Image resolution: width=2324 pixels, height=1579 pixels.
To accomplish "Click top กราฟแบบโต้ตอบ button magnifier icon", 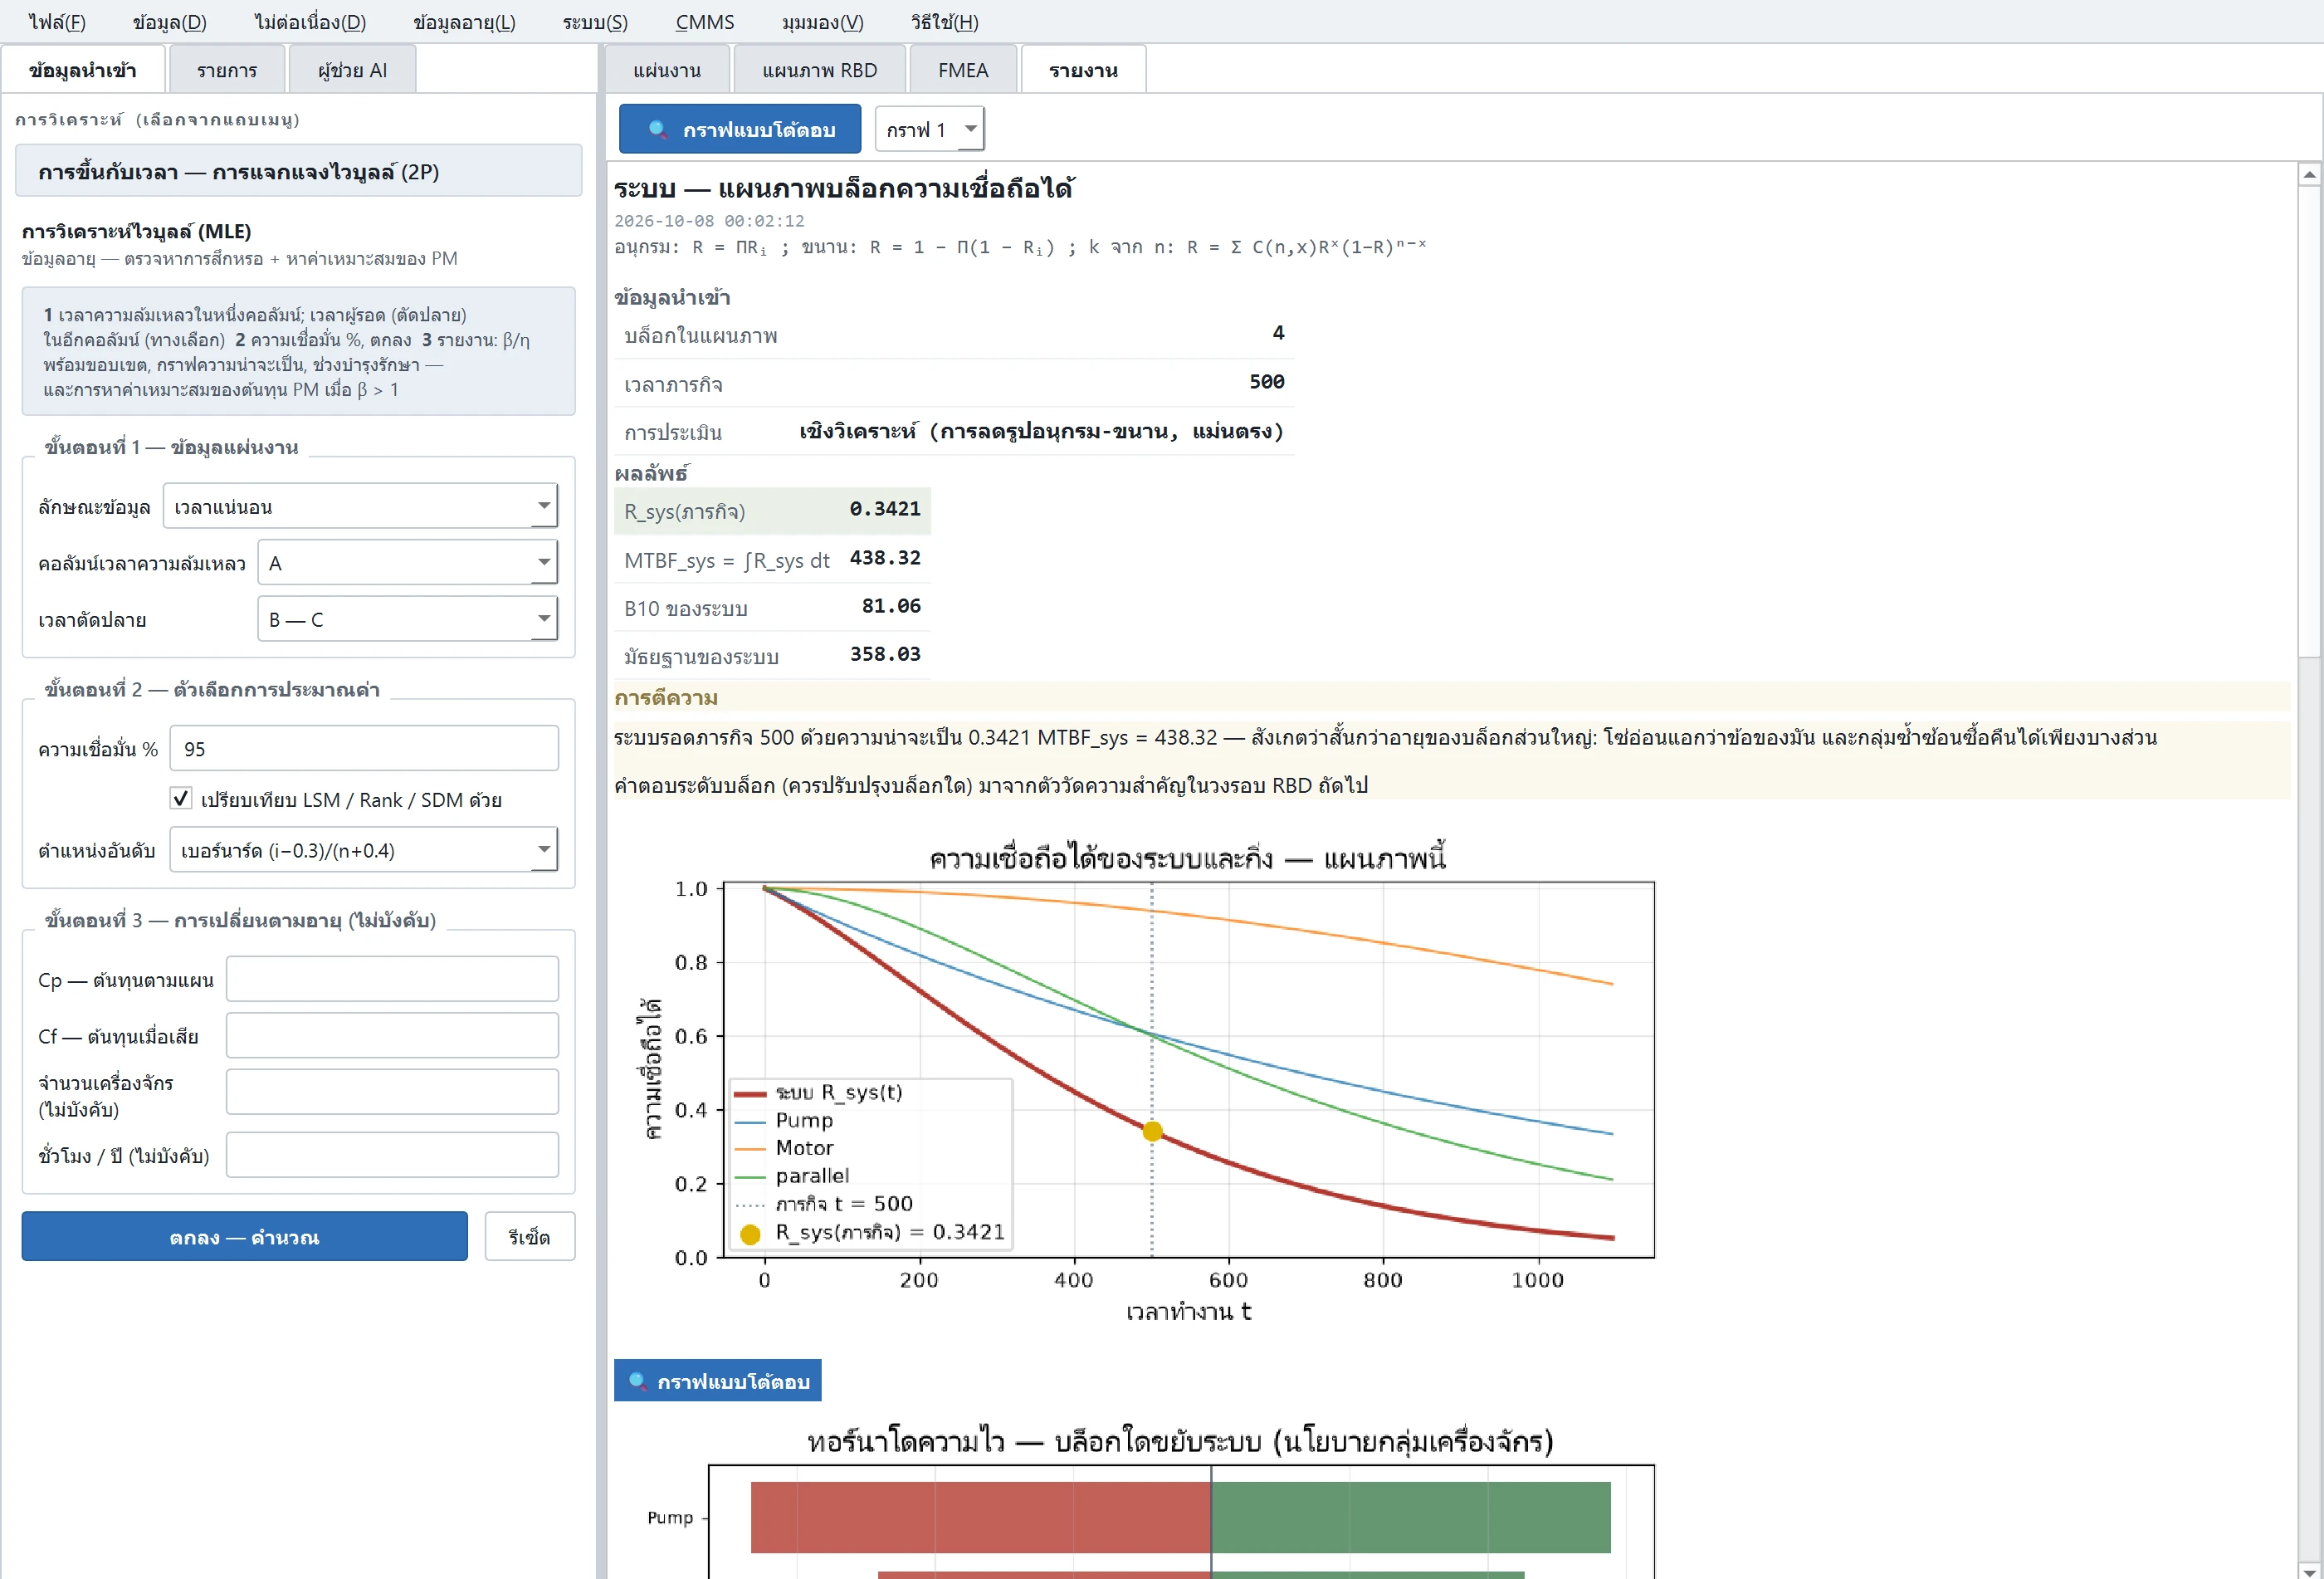I will 658,129.
